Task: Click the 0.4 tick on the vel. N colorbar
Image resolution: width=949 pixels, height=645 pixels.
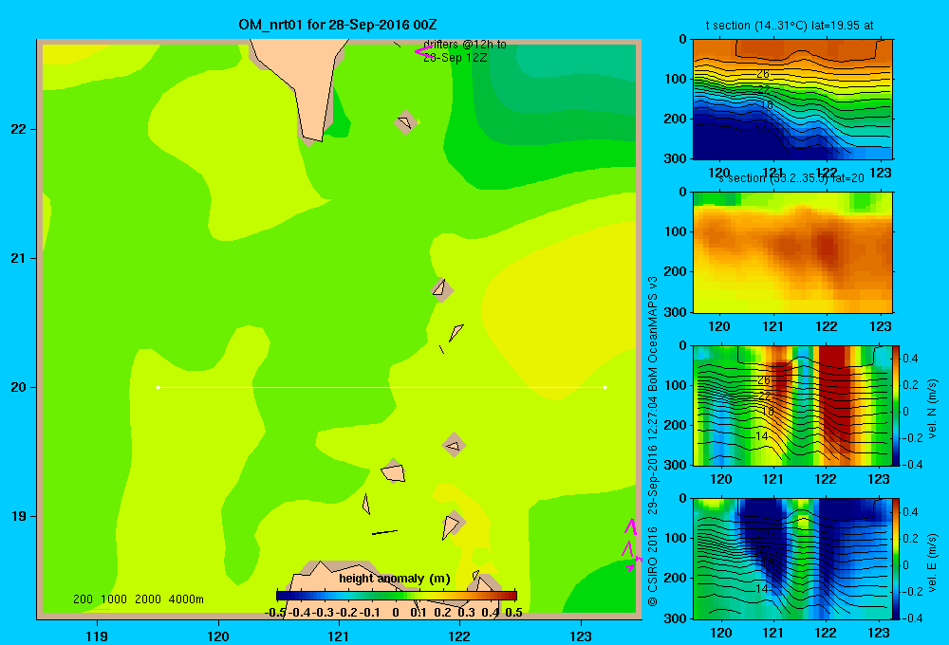Action: coord(910,359)
